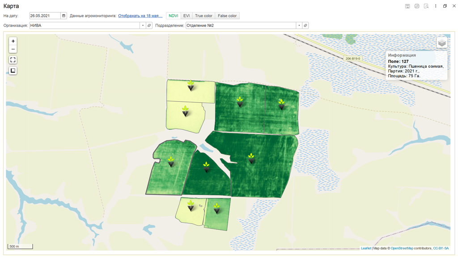This screenshot has width=458, height=258.
Task: Switch to NDVI index view
Action: [x=174, y=16]
